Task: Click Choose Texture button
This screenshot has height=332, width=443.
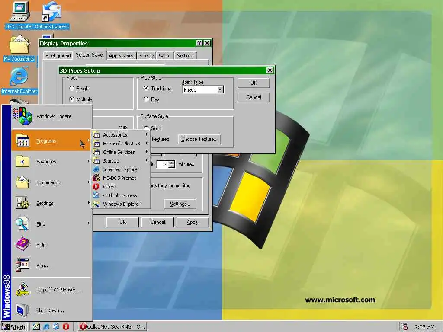Action: [x=199, y=139]
